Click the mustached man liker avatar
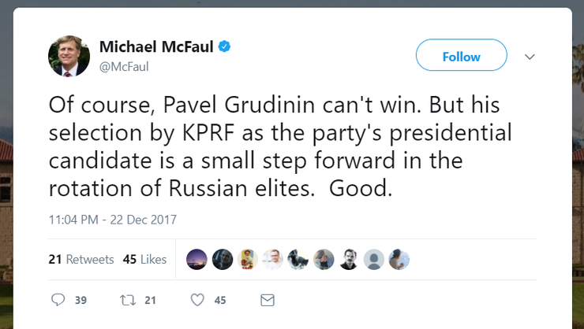This screenshot has width=584, height=329. pos(349,259)
